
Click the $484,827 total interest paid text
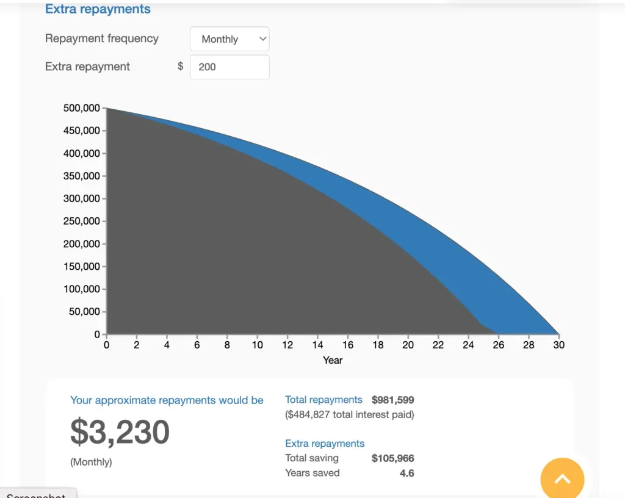(350, 415)
